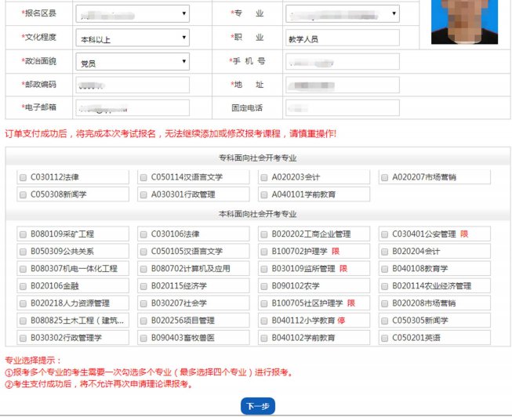The image size is (512, 417).
Task: Check the B100702护理学 checkbox
Action: pos(264,251)
